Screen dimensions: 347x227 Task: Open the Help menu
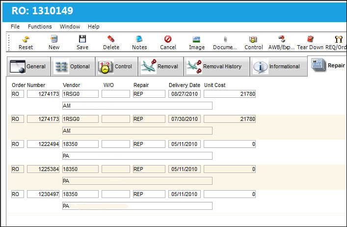click(x=93, y=27)
